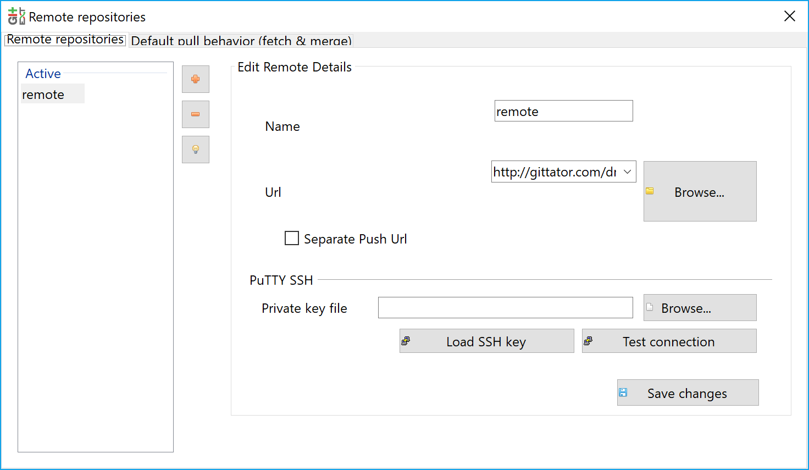
Task: Click the lightbulb suggestion icon
Action: pos(195,149)
